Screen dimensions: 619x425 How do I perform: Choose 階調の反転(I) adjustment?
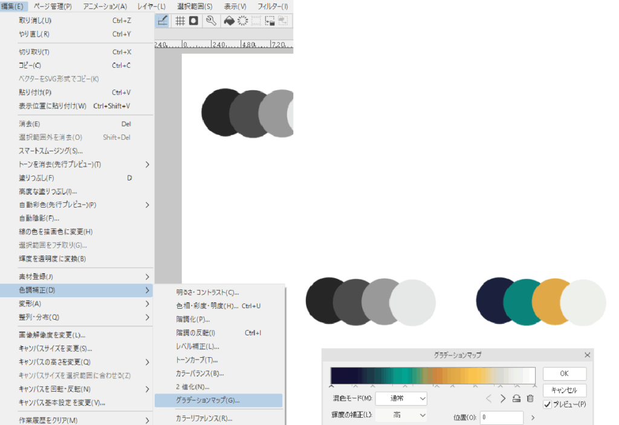point(219,333)
